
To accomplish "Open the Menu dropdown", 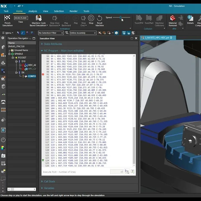I will [8, 33].
